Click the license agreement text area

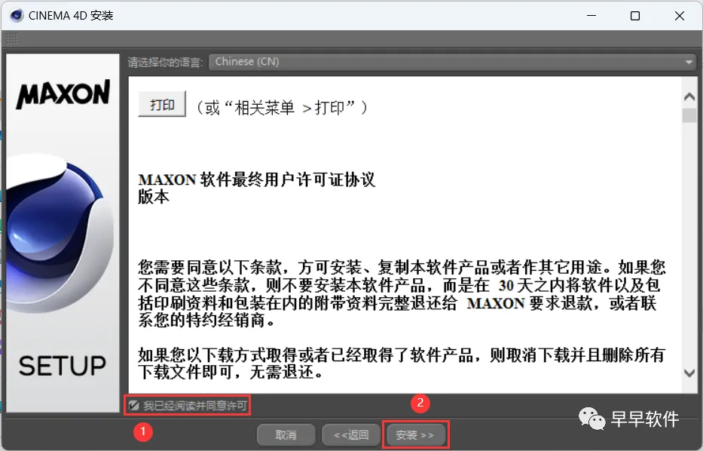(405, 235)
